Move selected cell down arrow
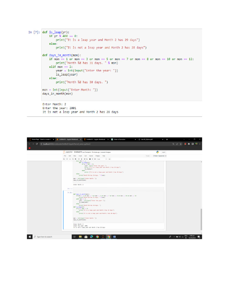Viewport: 229px width, 305px height. click(x=82, y=159)
